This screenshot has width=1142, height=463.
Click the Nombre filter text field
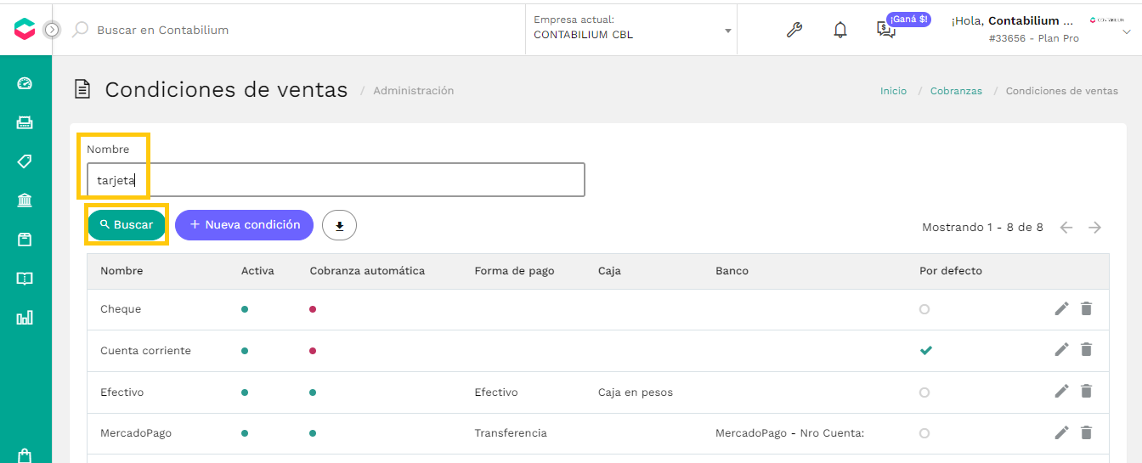(336, 179)
